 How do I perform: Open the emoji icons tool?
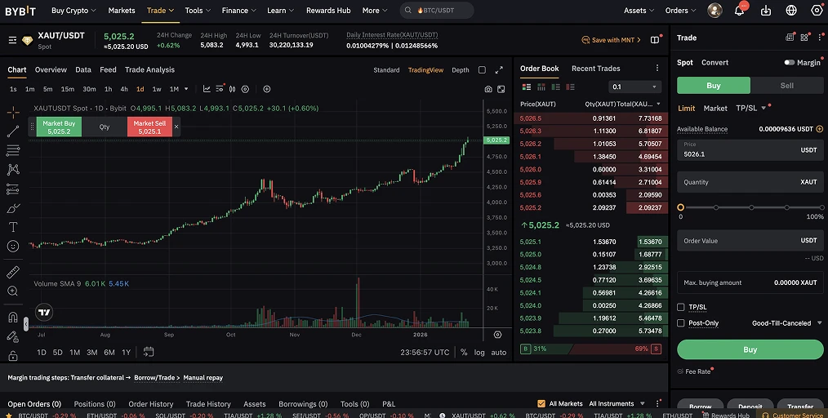pos(13,246)
